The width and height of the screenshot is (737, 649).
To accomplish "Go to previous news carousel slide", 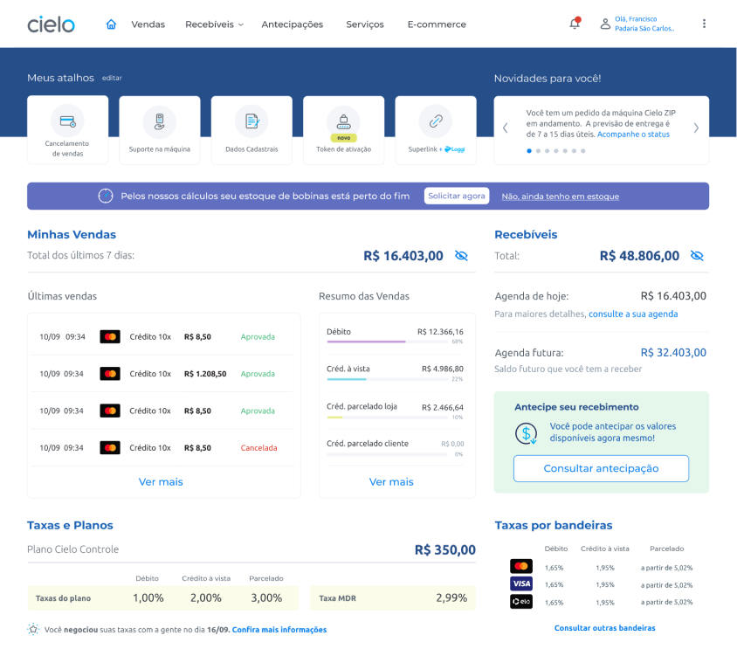I will point(505,128).
